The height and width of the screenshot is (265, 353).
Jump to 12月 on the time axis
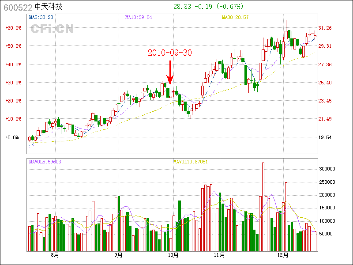pos(283,255)
